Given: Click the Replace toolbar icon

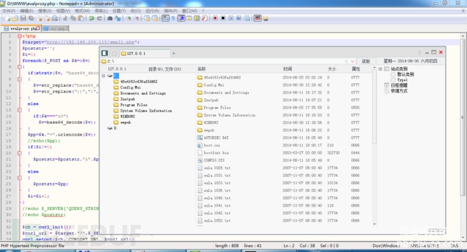Looking at the screenshot, I should [x=118, y=18].
